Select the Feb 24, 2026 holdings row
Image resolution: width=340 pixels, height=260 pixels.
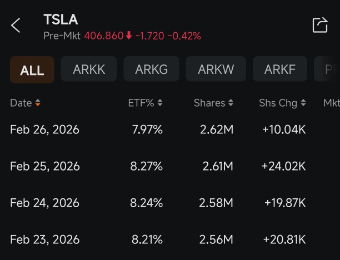170,203
